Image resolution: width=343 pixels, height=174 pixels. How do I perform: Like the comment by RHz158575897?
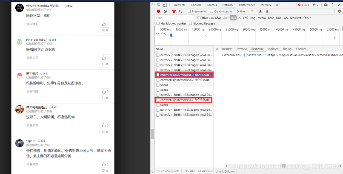click(105, 58)
